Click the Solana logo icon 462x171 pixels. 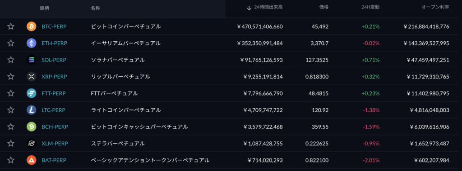(31, 60)
